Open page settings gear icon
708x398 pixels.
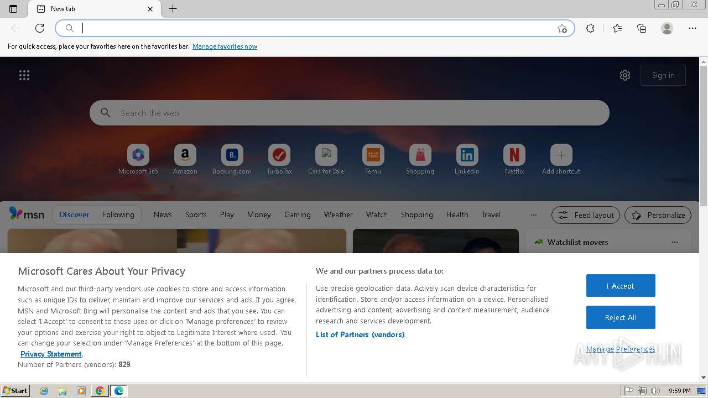[625, 75]
